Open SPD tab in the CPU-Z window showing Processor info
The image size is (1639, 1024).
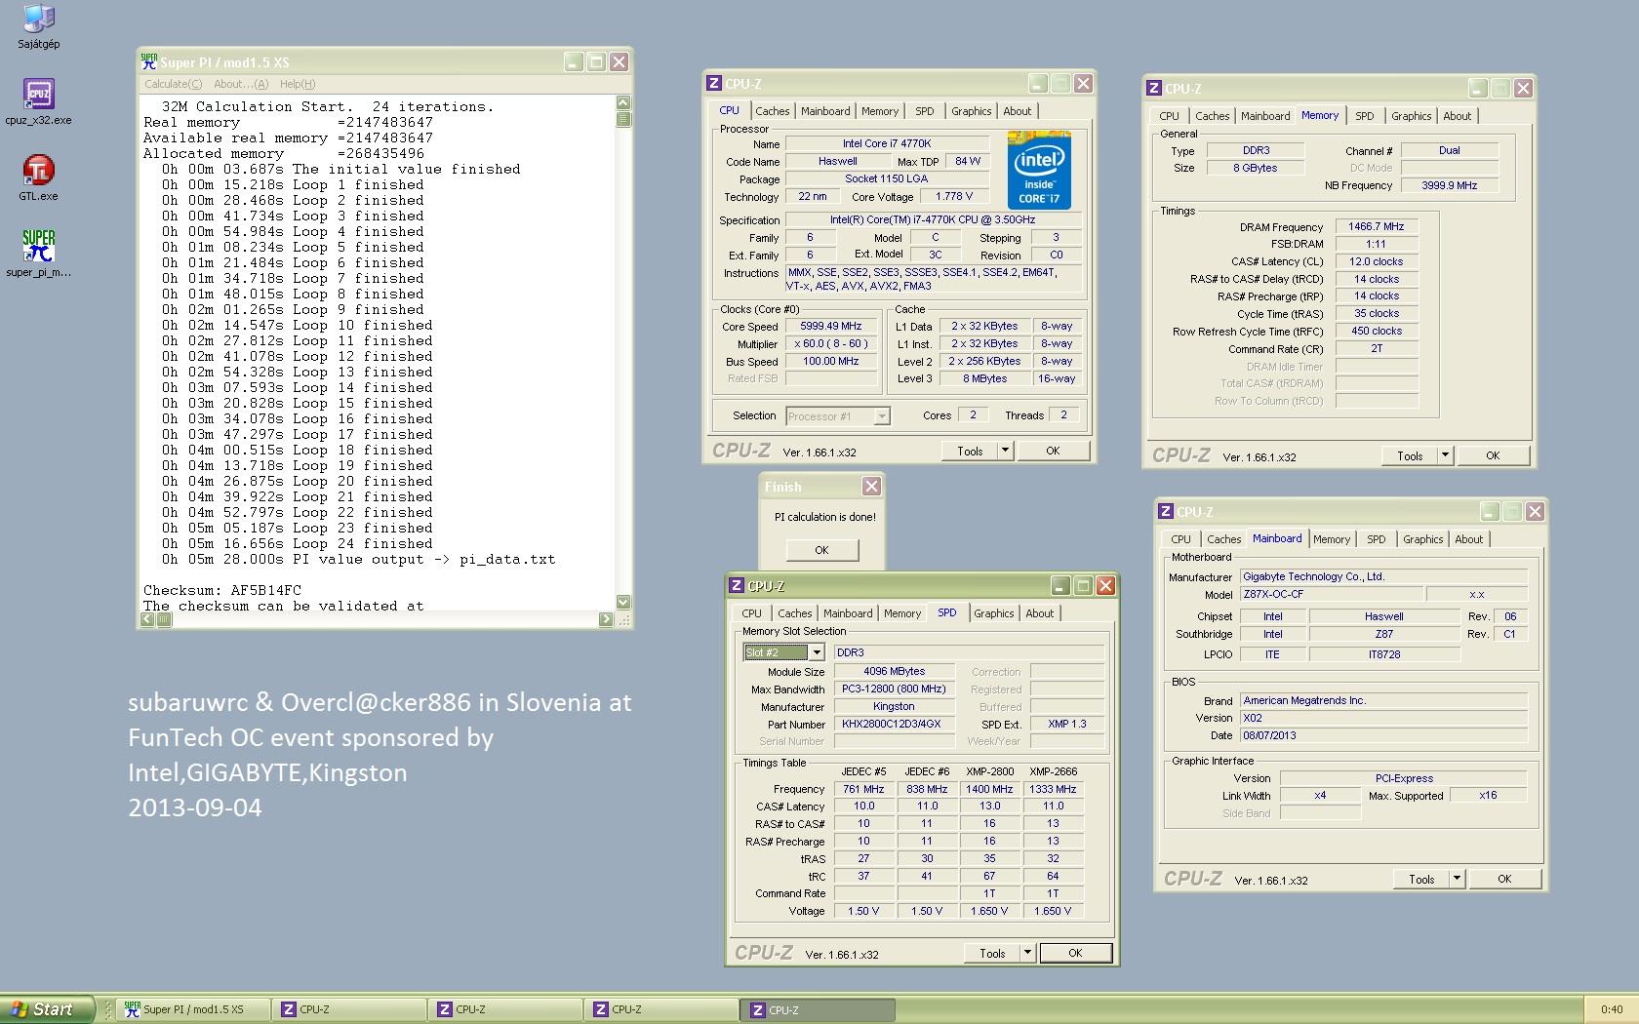[925, 111]
